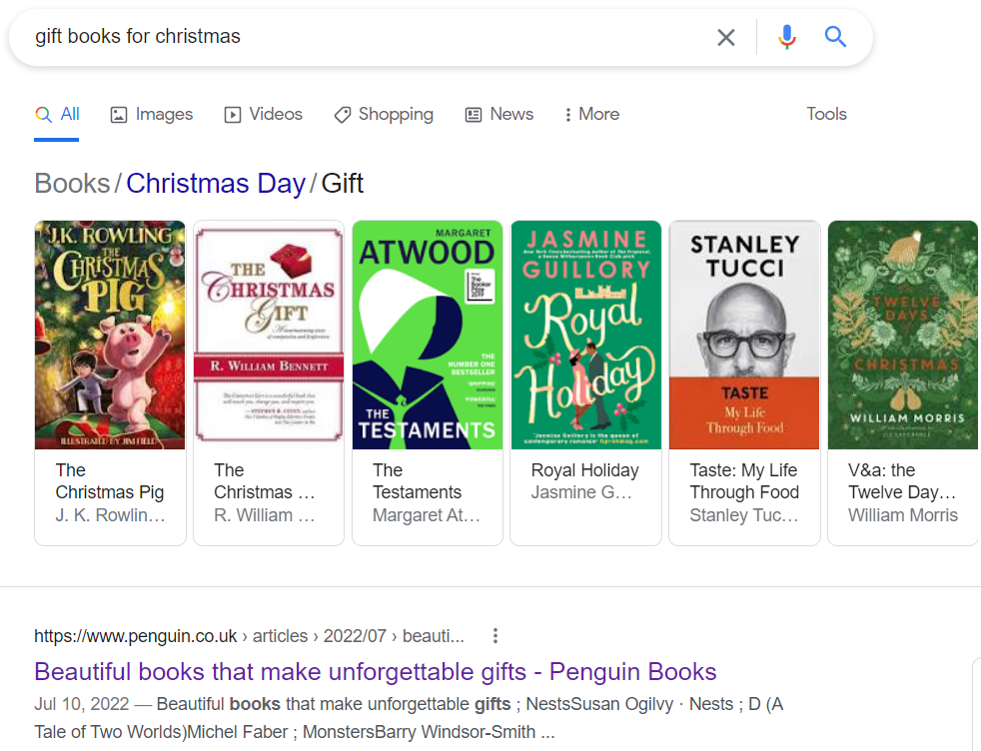Image resolution: width=981 pixels, height=751 pixels.
Task: Clear the search query with the X icon
Action: (726, 37)
